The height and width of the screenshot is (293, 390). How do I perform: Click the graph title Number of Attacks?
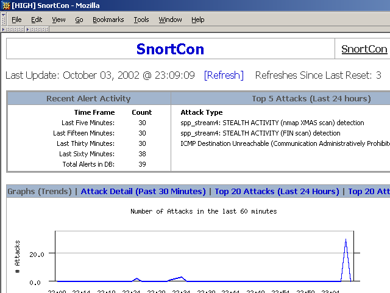click(x=204, y=211)
